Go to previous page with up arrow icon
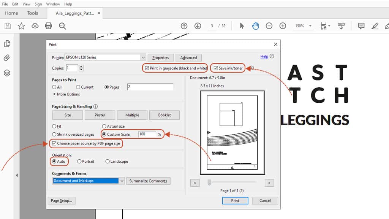The image size is (389, 219). click(184, 26)
